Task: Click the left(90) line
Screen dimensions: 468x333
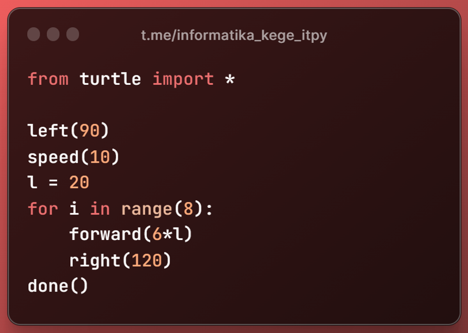Action: (x=69, y=131)
